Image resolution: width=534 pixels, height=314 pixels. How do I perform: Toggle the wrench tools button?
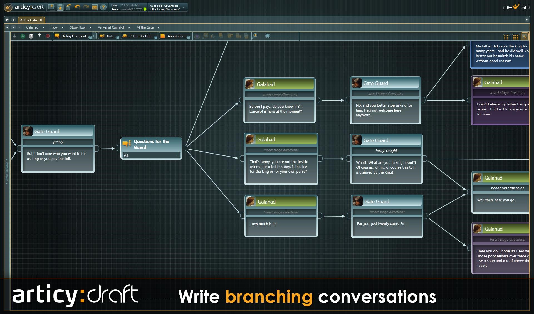point(525,36)
